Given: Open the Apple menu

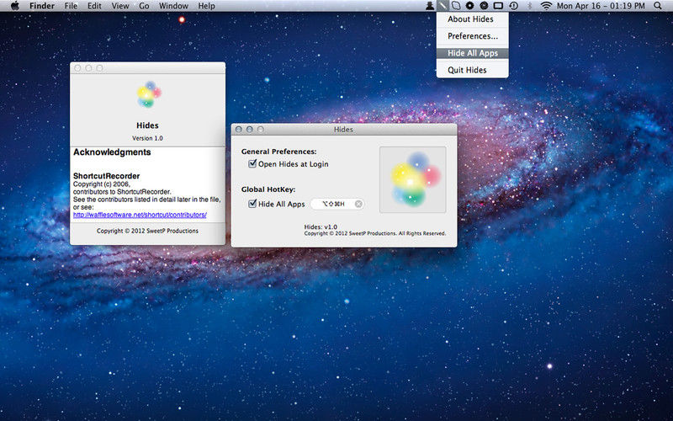Looking at the screenshot, I should point(15,6).
